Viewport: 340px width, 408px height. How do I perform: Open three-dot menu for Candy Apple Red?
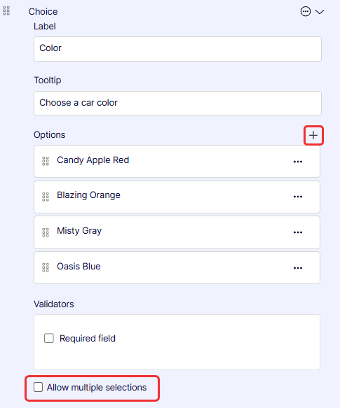pos(298,162)
